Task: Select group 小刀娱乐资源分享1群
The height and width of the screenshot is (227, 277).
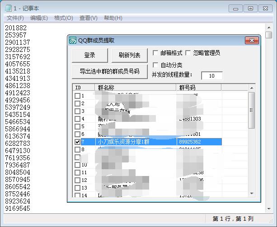Action: pyautogui.click(x=124, y=142)
